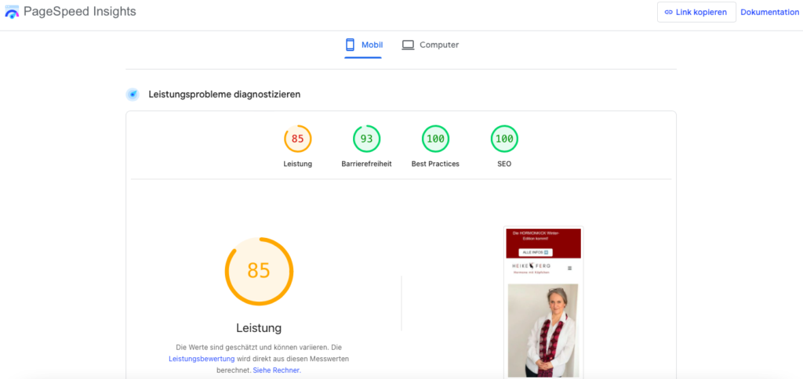Jump to the 93 Barrierefreiheit score

[x=366, y=139]
